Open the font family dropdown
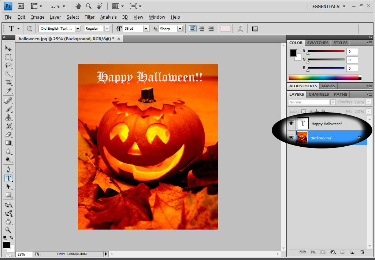Viewport: 375px width, 260px height. [x=78, y=29]
